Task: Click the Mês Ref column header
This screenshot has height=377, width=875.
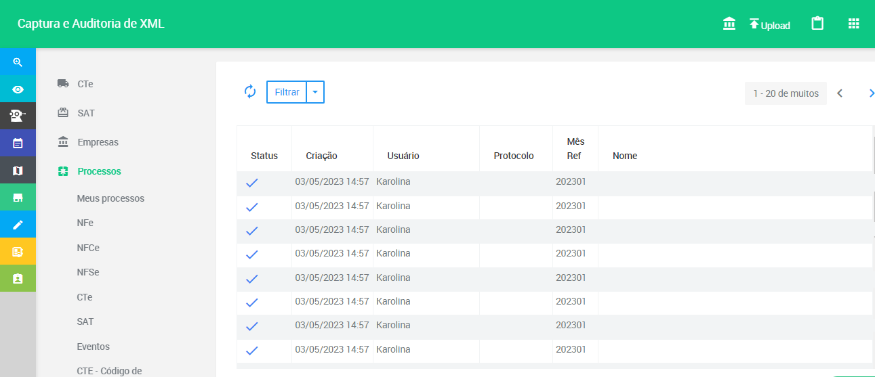Action: [x=575, y=149]
